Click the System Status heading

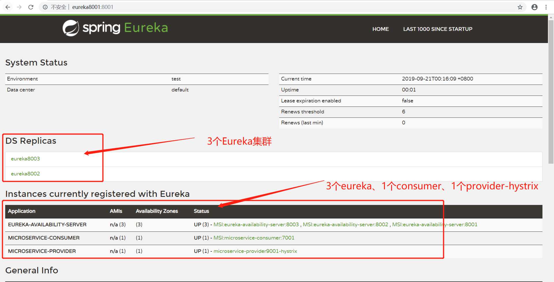click(x=36, y=62)
